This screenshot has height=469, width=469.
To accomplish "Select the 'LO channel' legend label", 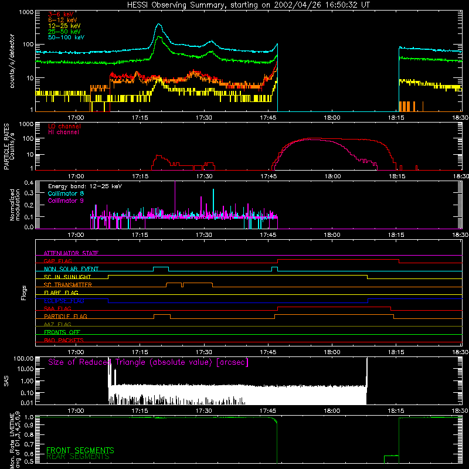I will click(64, 126).
